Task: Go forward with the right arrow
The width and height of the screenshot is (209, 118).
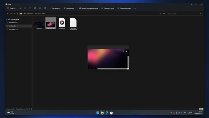Action: [x=11, y=14]
